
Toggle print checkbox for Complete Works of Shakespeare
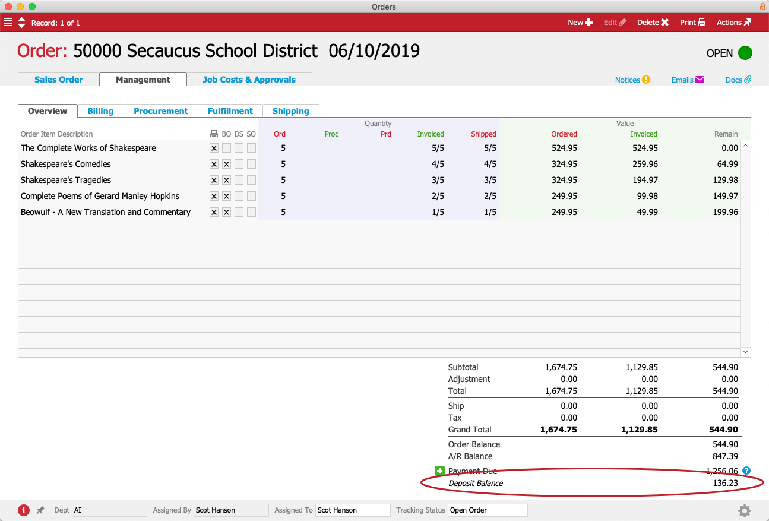(214, 148)
